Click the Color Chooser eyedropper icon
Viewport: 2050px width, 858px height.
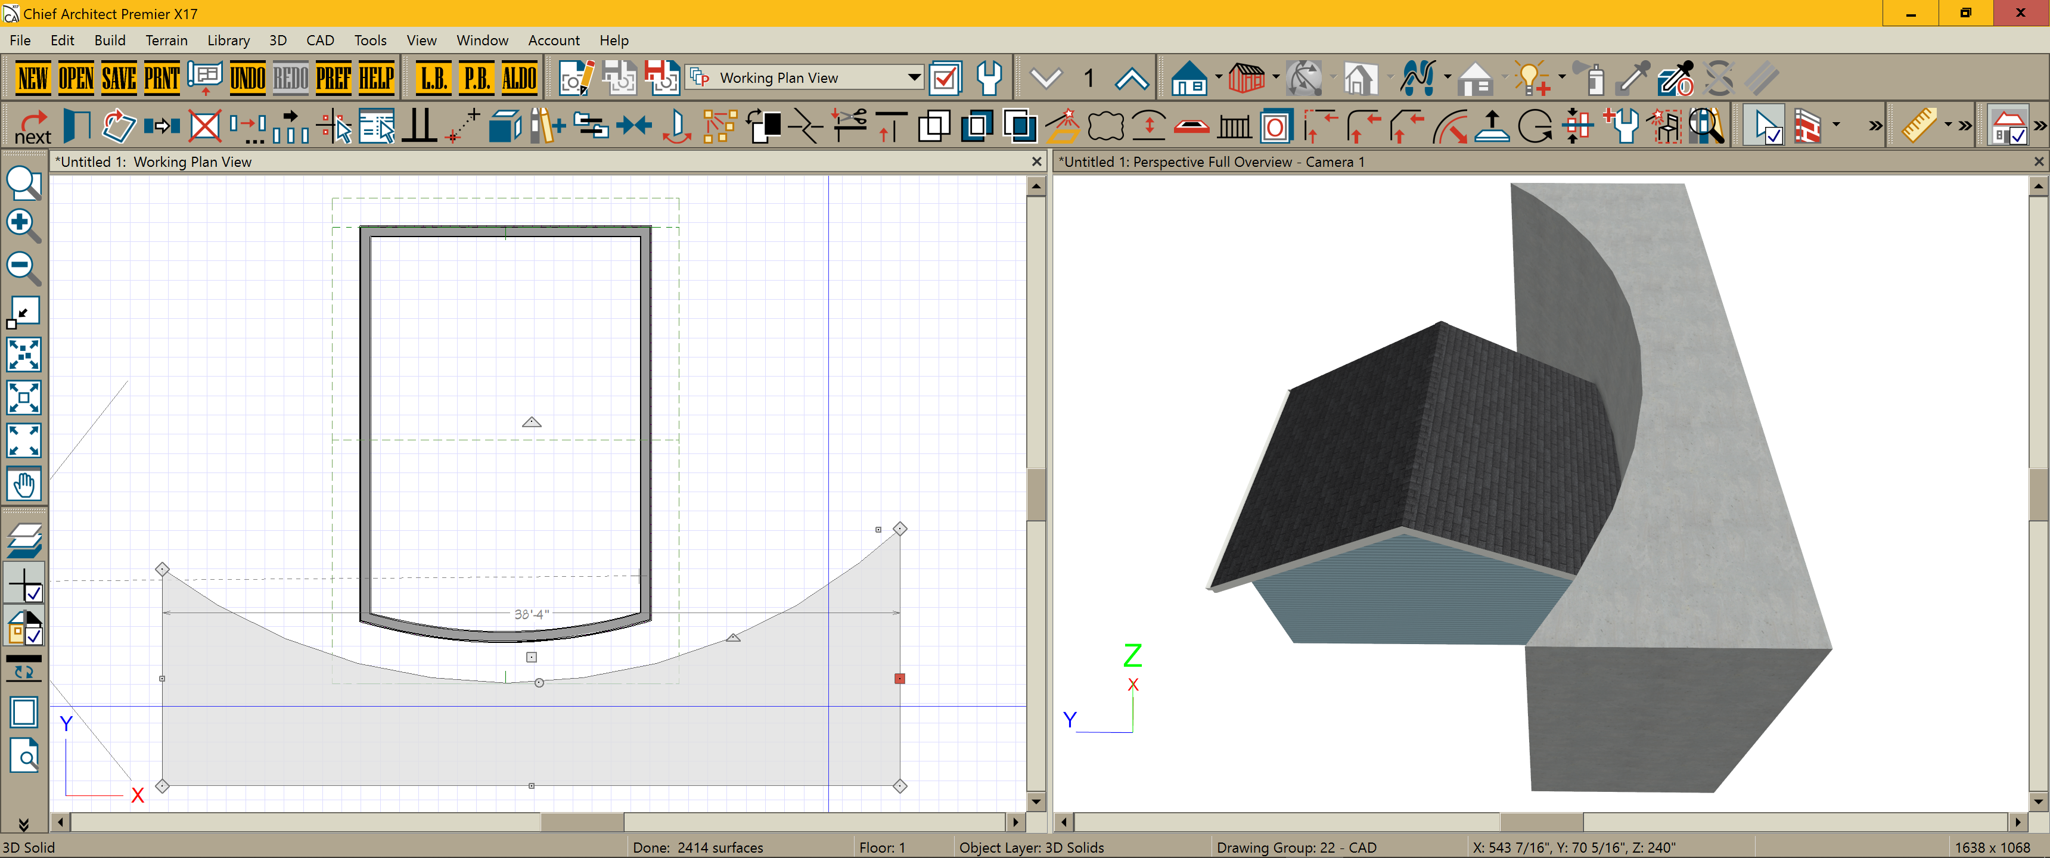coord(1632,78)
